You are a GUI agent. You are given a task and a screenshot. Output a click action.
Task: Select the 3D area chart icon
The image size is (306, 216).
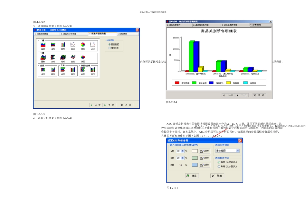pos(43,57)
